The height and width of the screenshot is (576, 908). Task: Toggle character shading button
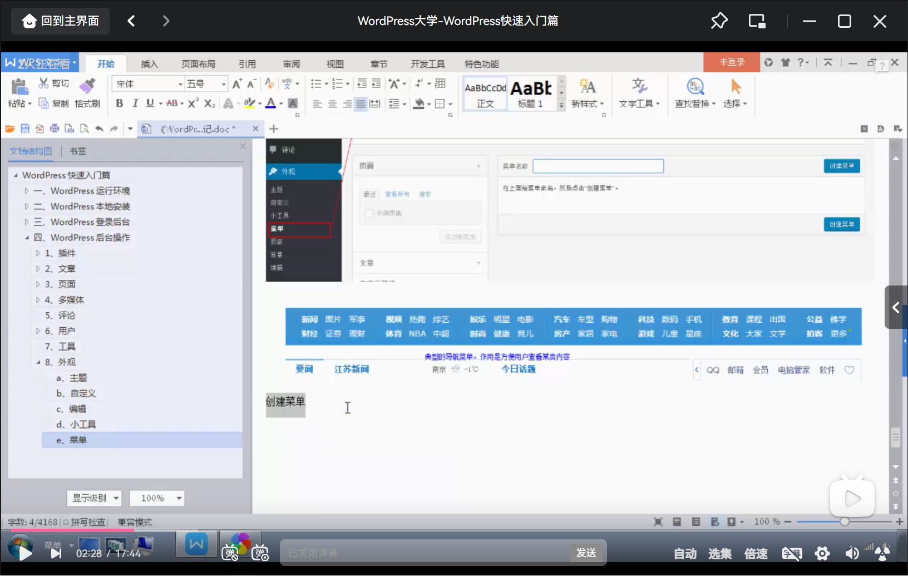pyautogui.click(x=293, y=103)
